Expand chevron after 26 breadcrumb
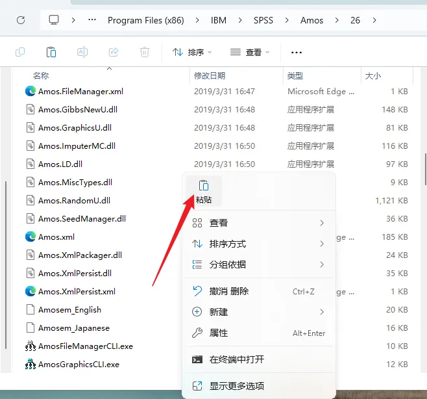 click(374, 20)
